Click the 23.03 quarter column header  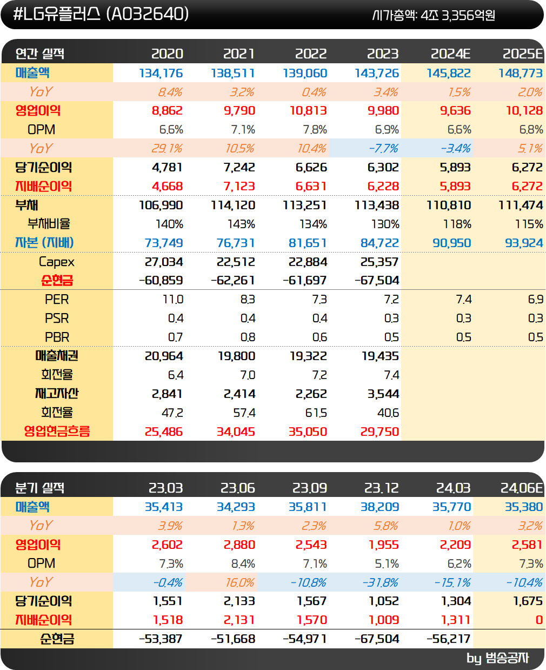click(x=165, y=488)
